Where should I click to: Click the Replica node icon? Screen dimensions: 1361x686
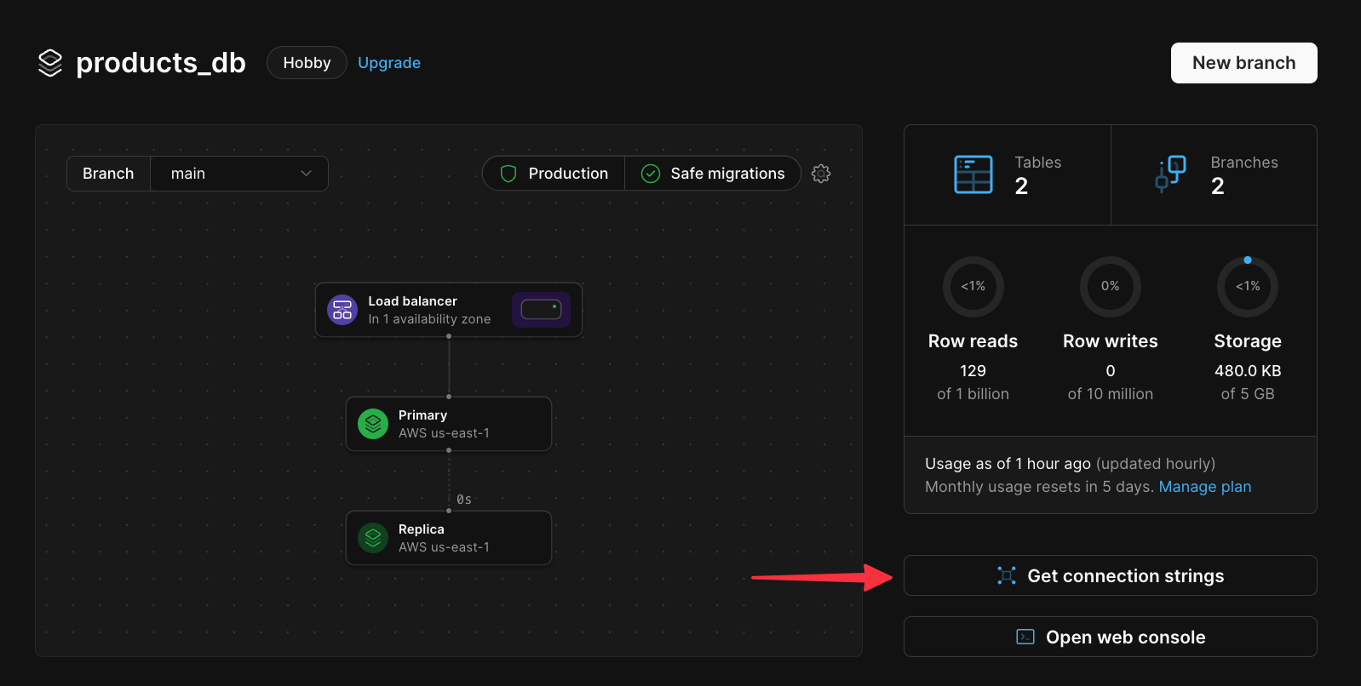[x=373, y=538]
